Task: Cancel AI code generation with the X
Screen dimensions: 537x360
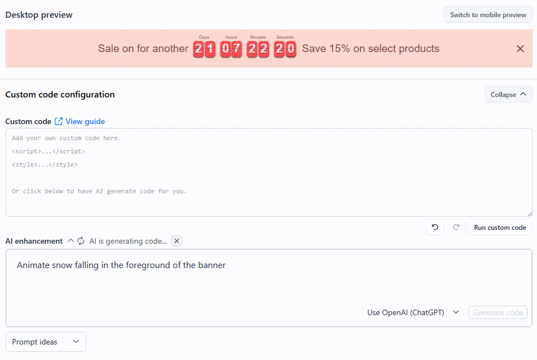Action: (177, 241)
